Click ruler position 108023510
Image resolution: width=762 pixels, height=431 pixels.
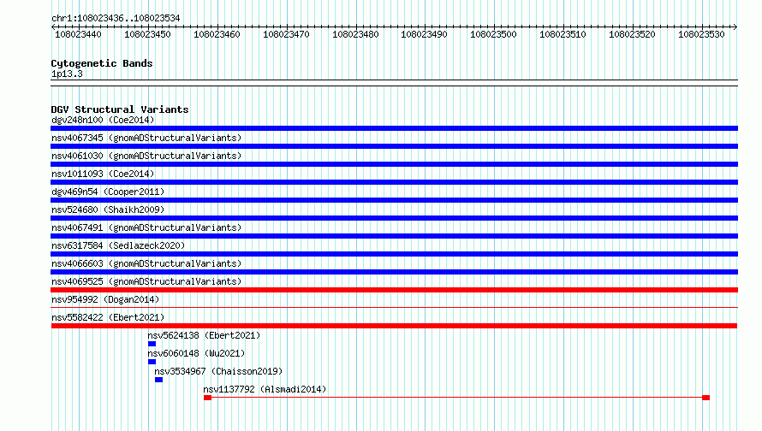563,34
